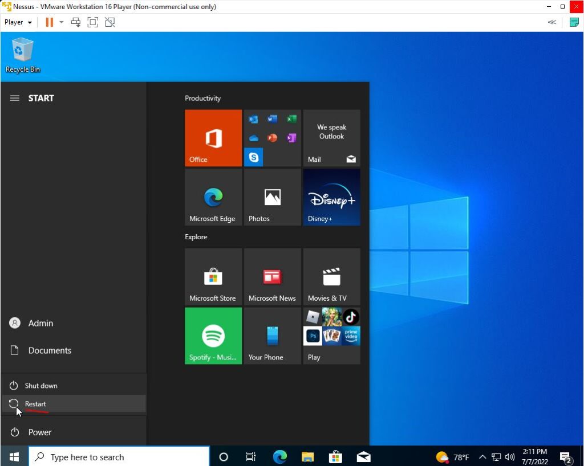The image size is (584, 466).
Task: Open Mail from the taskbar
Action: (363, 457)
